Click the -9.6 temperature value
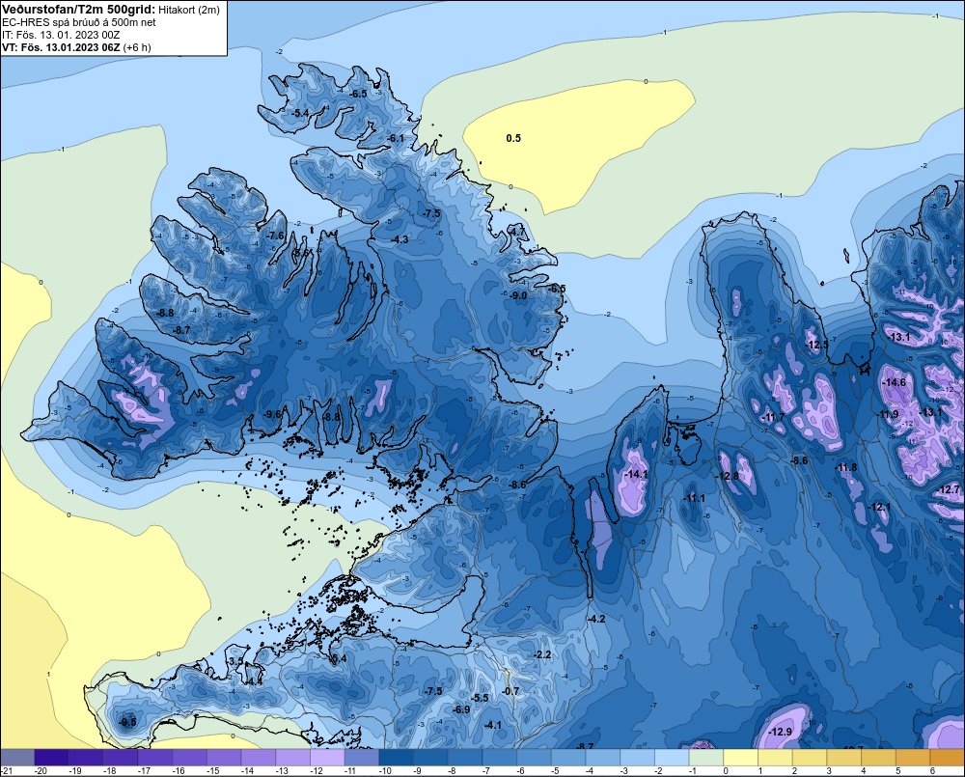 271,414
